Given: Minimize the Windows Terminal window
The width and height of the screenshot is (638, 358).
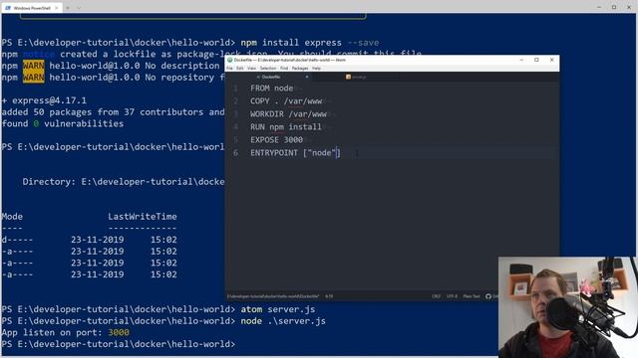Looking at the screenshot, I should click(x=599, y=7).
